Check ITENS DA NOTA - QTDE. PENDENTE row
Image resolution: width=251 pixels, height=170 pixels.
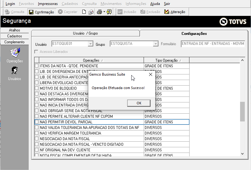pyautogui.click(x=37, y=66)
